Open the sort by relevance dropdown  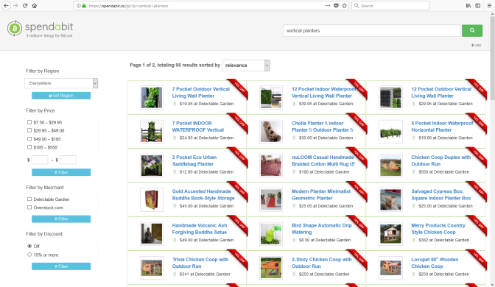pos(246,65)
